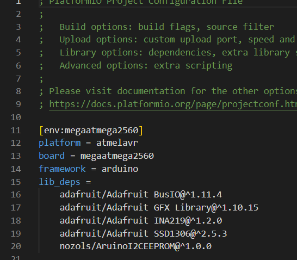Click the 'Advanced options: extra scripting' comment
Screen dimensions: 297x260
(135, 66)
